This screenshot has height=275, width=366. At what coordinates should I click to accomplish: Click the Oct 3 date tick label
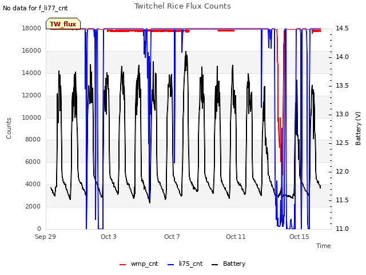click(109, 237)
